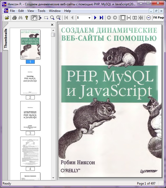The image size is (166, 188).
Task: Zoom out with the minus button
Action: click(149, 18)
